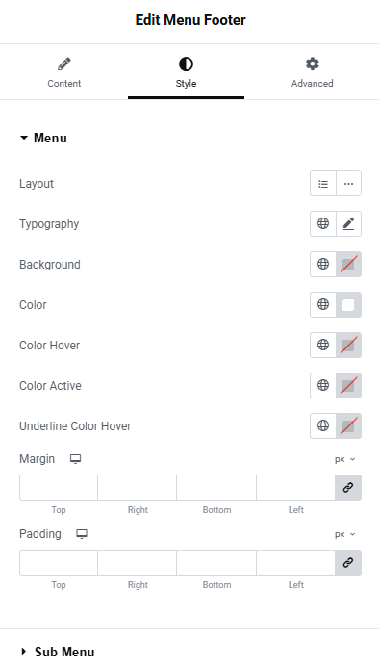Choose the horizontal dots layout option
This screenshot has height=668, width=379.
click(x=349, y=184)
